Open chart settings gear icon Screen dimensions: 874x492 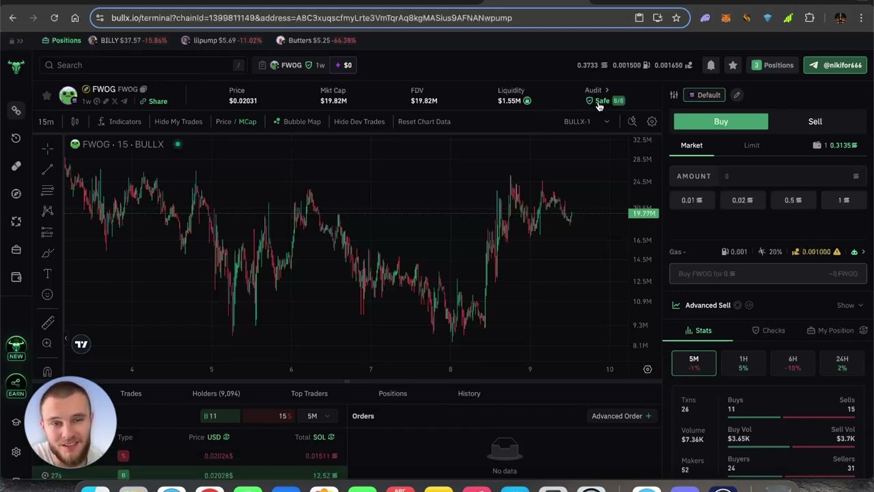coord(652,122)
